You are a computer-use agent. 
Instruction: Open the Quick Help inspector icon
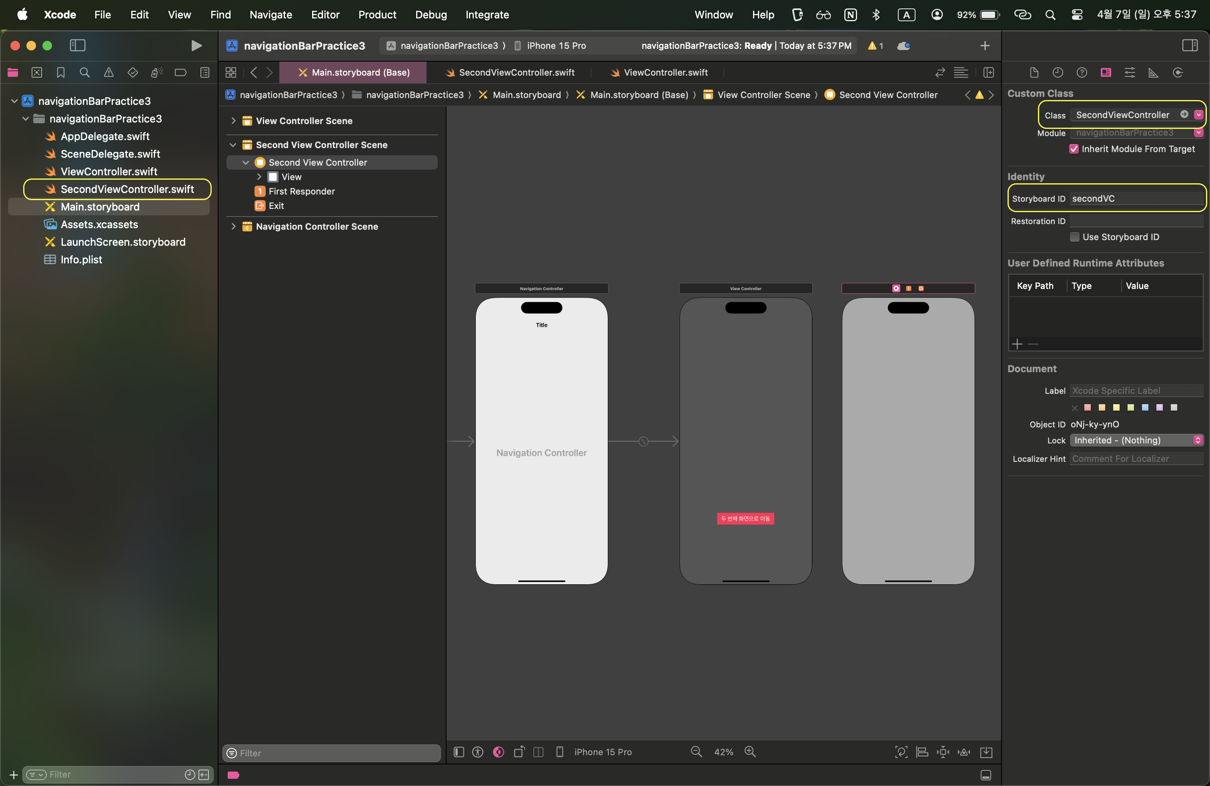point(1082,73)
